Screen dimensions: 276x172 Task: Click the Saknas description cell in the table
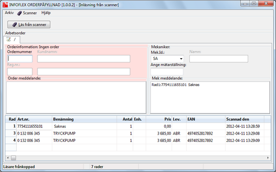click(x=84, y=126)
